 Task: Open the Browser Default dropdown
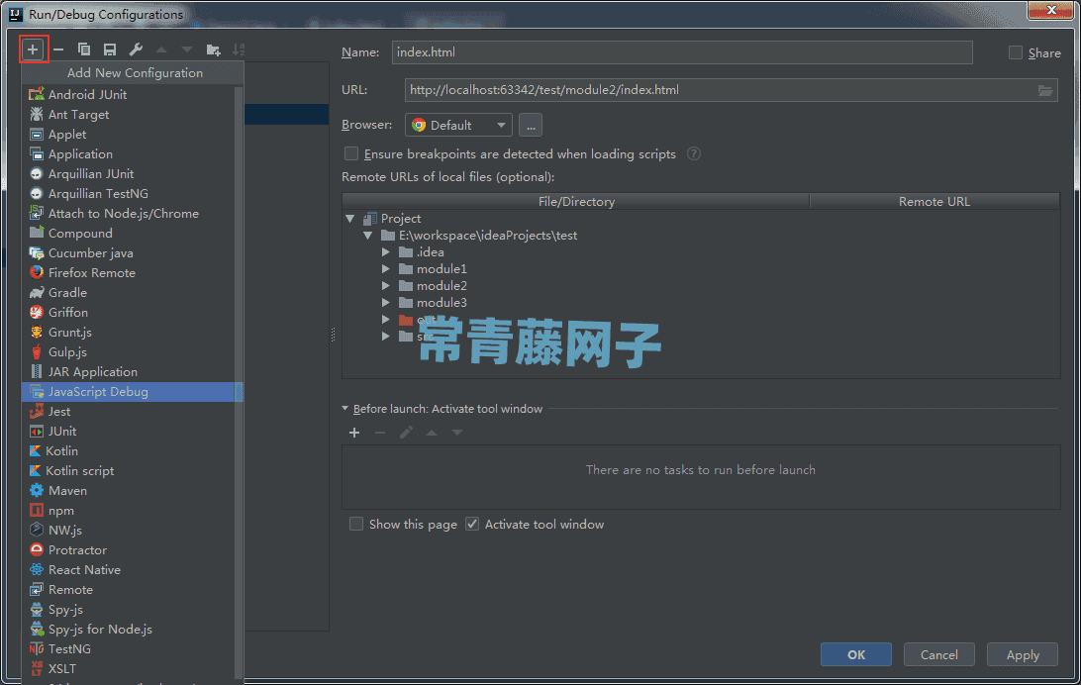point(458,126)
